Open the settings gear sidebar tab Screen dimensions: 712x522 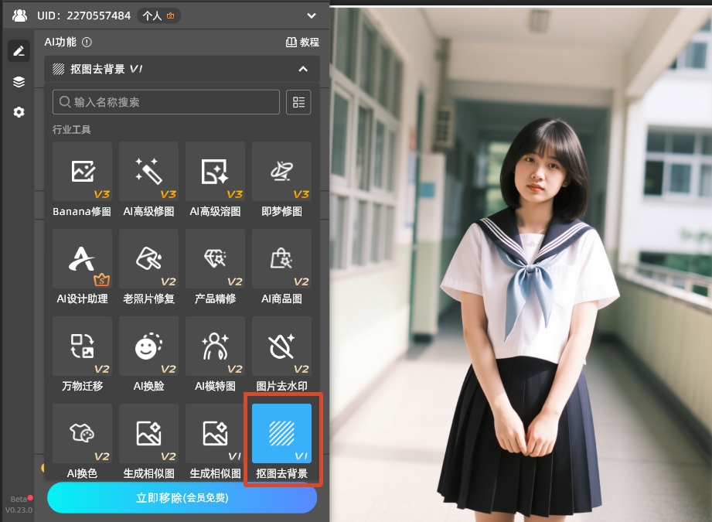tap(19, 112)
